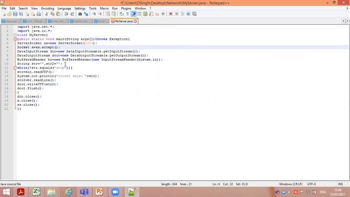Viewport: 350px width, 197px height.
Task: Collapse the main method fold marker
Action: coord(15,39)
